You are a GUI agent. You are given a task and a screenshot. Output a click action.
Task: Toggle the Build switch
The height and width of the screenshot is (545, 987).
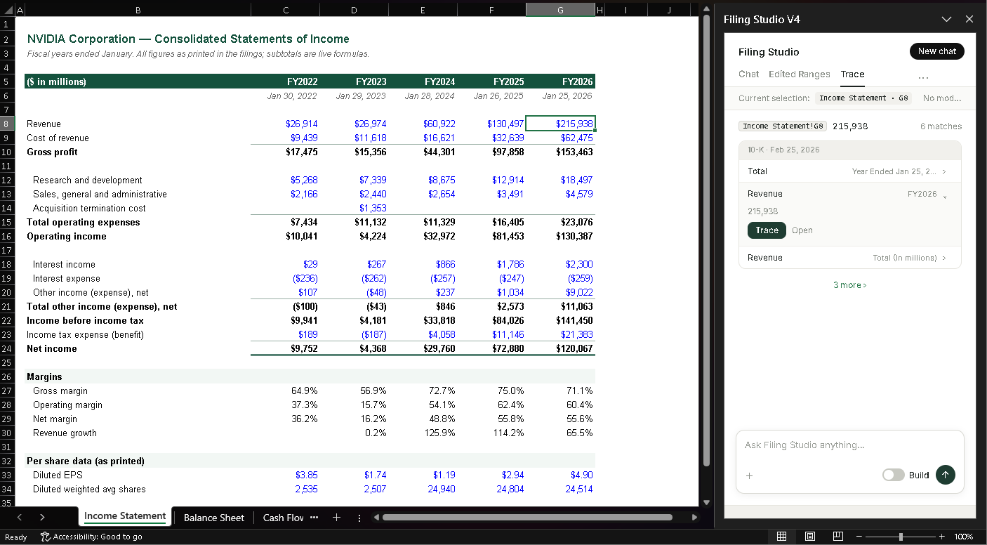(893, 475)
